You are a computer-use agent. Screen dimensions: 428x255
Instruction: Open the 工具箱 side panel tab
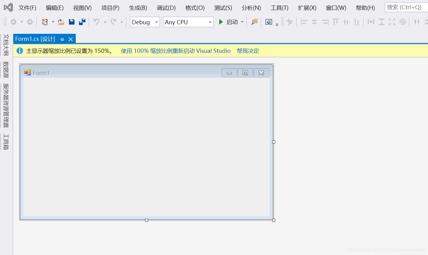click(x=6, y=142)
